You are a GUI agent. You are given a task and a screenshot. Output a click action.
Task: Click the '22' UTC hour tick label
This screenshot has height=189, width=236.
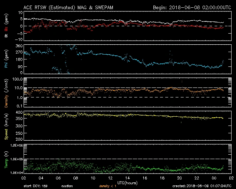coord(197,178)
